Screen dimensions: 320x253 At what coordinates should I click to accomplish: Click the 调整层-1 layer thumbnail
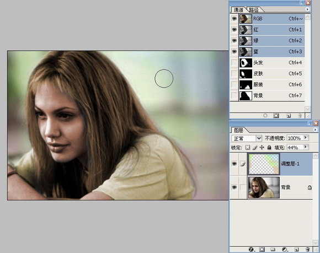[264, 164]
